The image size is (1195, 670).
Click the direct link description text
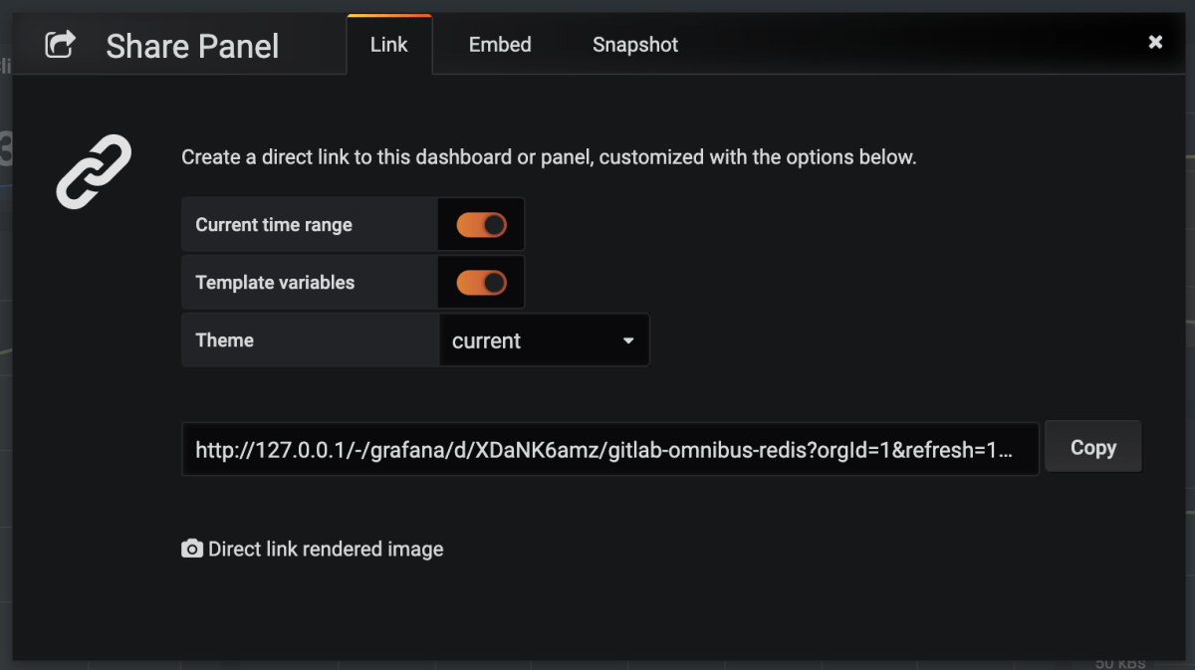point(549,157)
